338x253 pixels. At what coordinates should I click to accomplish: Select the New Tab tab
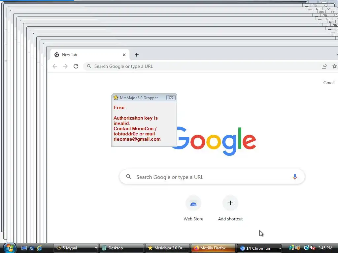pos(89,55)
